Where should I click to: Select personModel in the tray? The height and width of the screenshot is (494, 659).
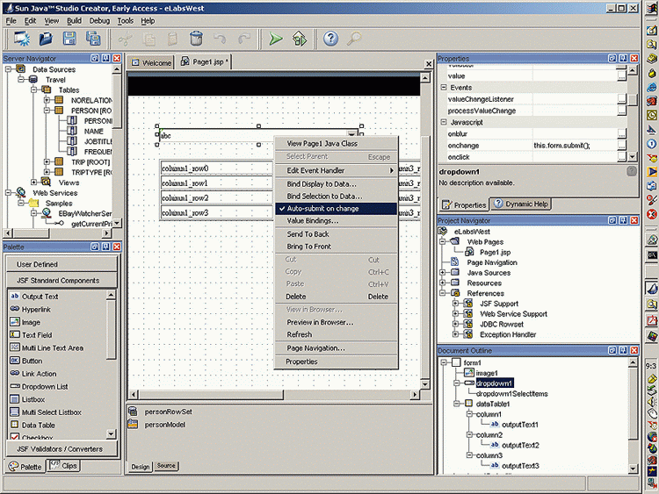click(x=165, y=425)
